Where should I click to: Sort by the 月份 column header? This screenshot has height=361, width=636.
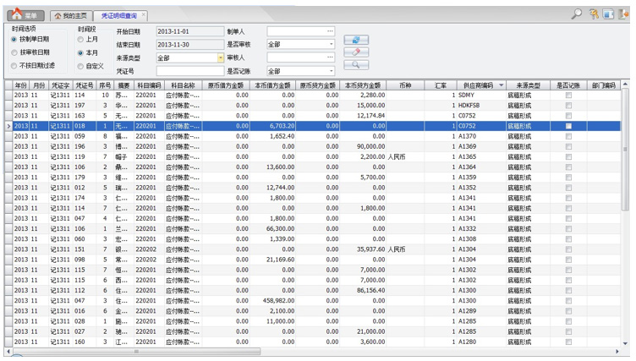39,85
